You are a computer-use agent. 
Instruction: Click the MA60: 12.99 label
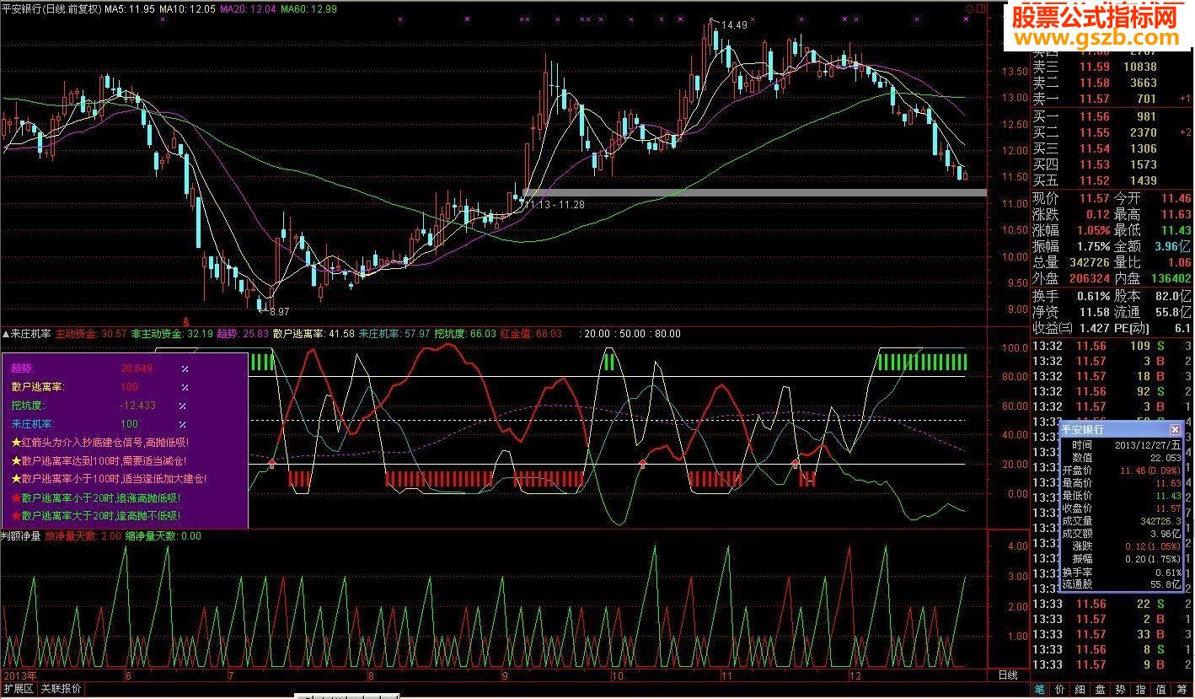point(309,8)
